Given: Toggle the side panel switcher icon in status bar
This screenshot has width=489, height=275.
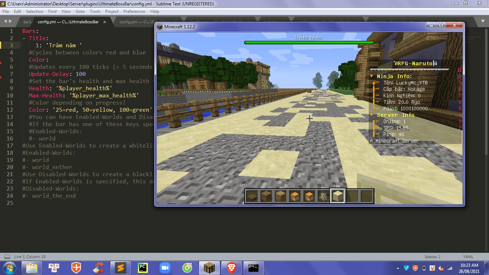Looking at the screenshot, I should (7, 257).
